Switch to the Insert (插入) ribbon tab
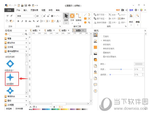 25,10
